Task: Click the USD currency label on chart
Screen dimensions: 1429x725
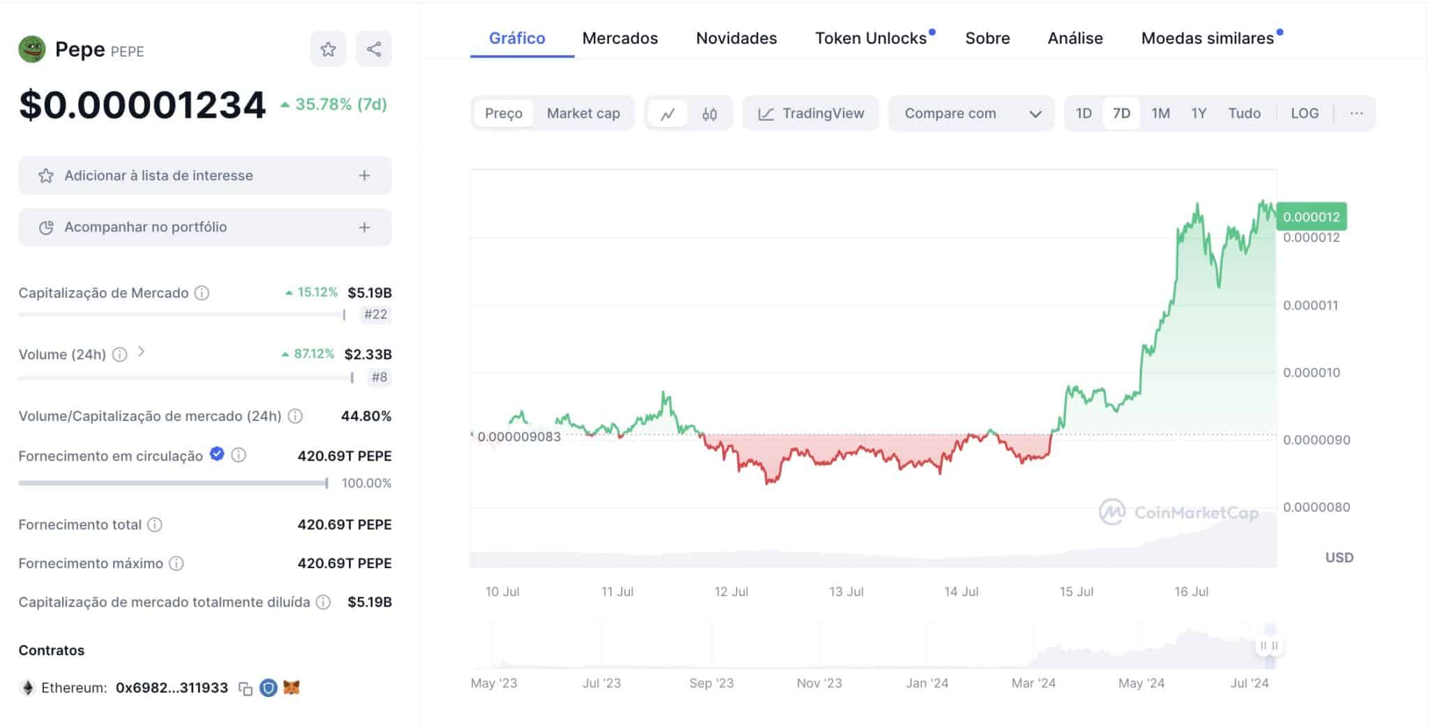Action: pos(1339,558)
